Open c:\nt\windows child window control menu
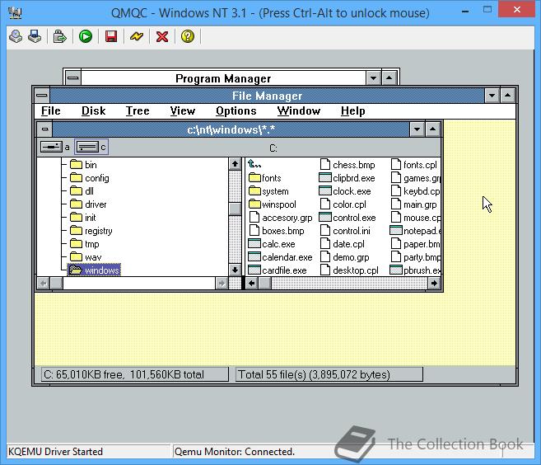Viewport: 541px width, 465px height. (x=44, y=129)
